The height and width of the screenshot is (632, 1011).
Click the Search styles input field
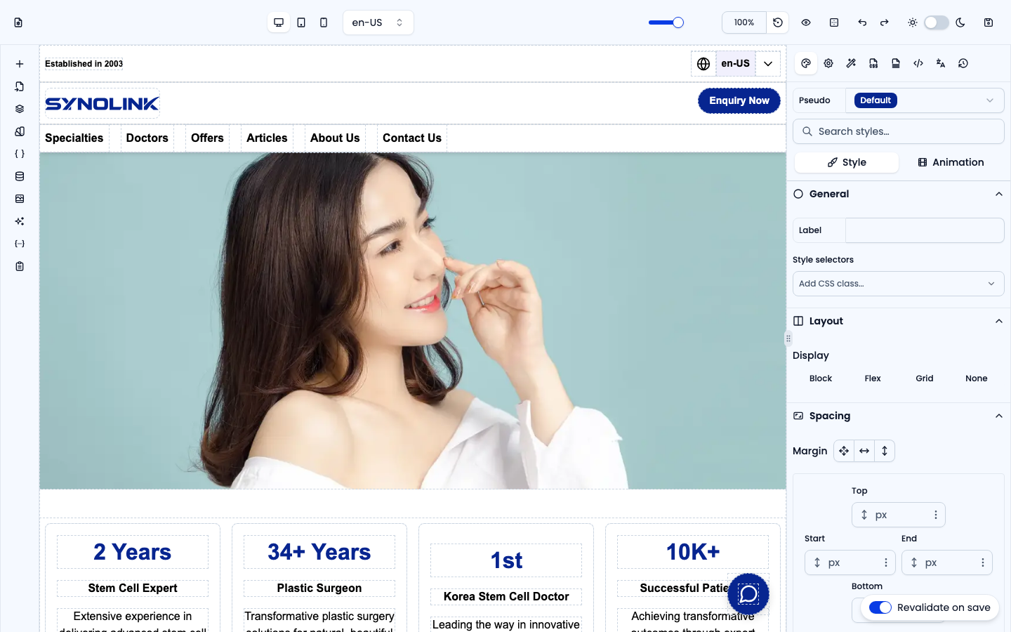pos(899,131)
